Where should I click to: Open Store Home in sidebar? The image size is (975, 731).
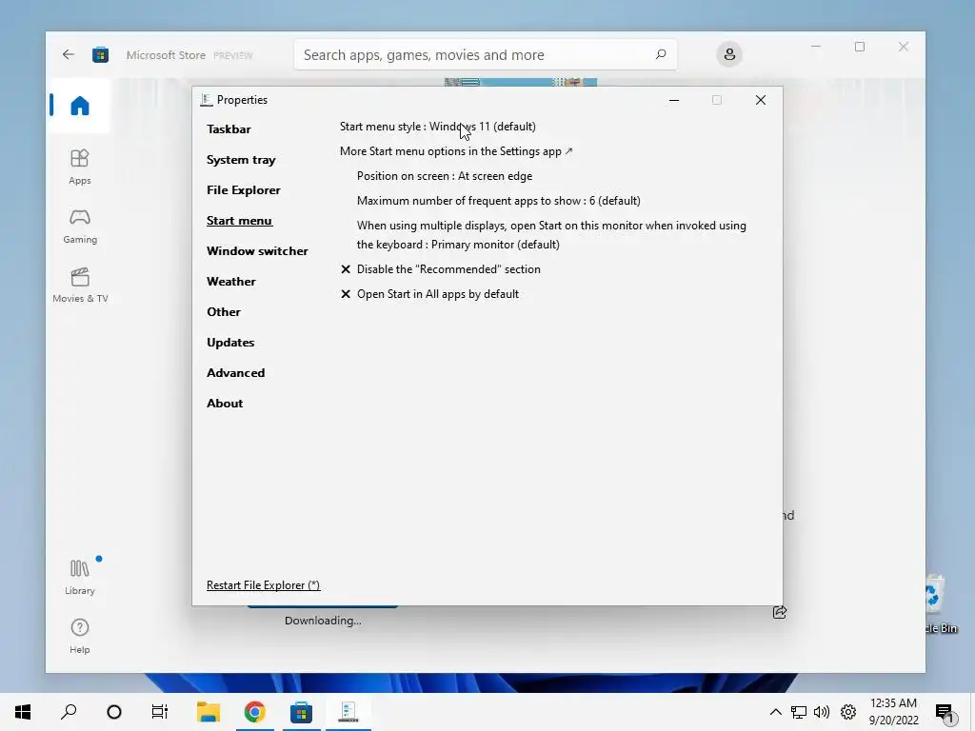[79, 106]
